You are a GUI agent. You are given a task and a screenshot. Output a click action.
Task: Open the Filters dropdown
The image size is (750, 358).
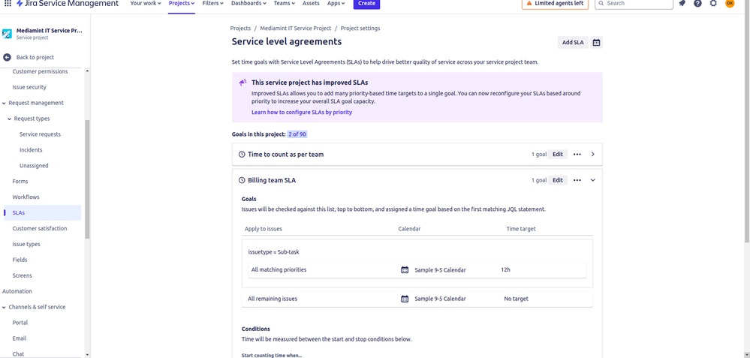pos(213,3)
